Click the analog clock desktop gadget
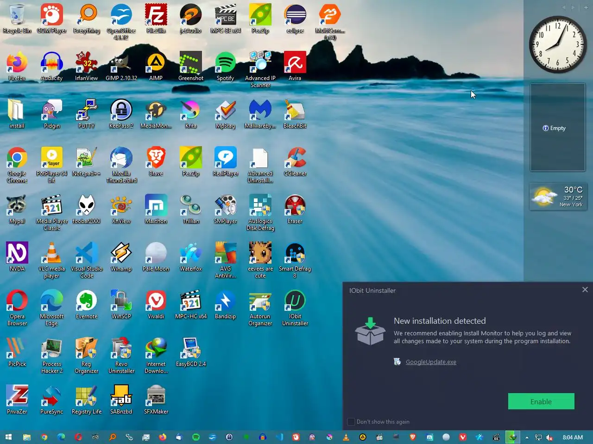The height and width of the screenshot is (444, 593). pos(558,44)
